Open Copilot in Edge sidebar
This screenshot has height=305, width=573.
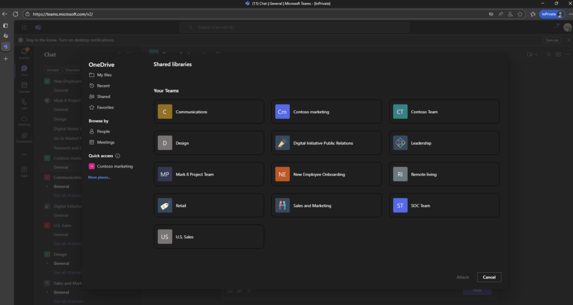pos(5,36)
